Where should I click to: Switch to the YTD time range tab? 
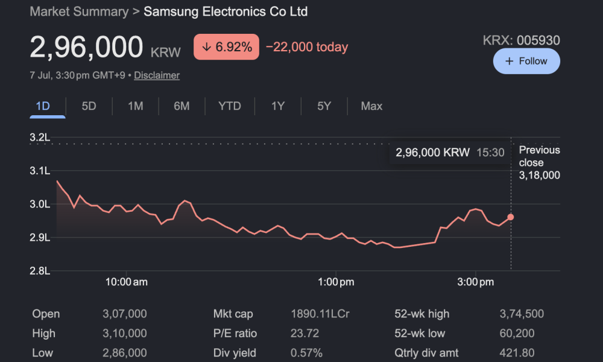point(230,106)
